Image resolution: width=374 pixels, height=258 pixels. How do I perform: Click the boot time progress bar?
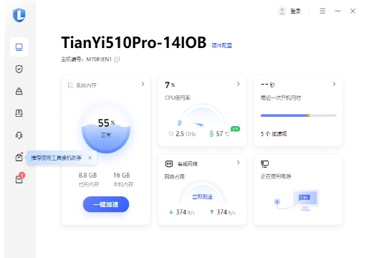(x=299, y=115)
